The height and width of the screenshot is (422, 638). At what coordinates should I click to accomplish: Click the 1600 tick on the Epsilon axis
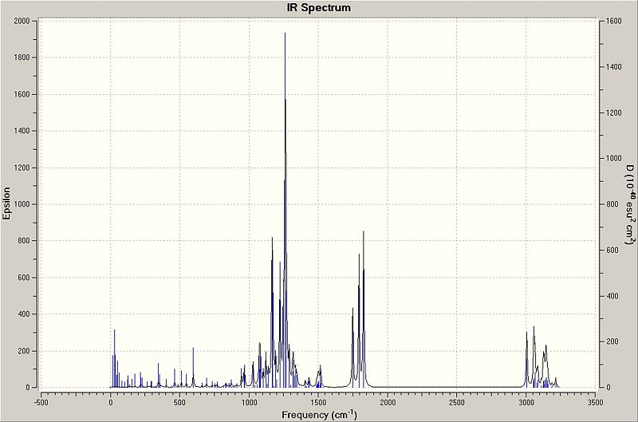(22, 94)
